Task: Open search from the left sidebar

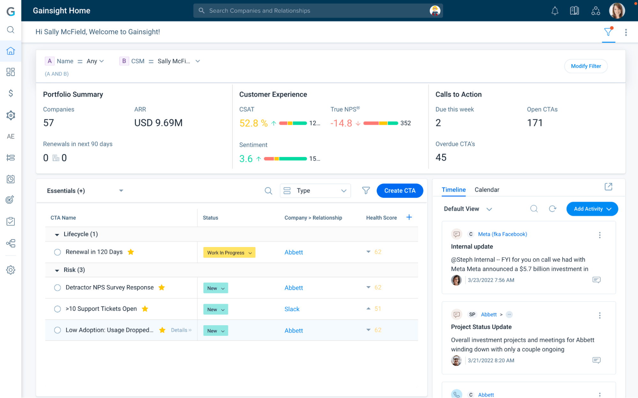Action: (11, 30)
